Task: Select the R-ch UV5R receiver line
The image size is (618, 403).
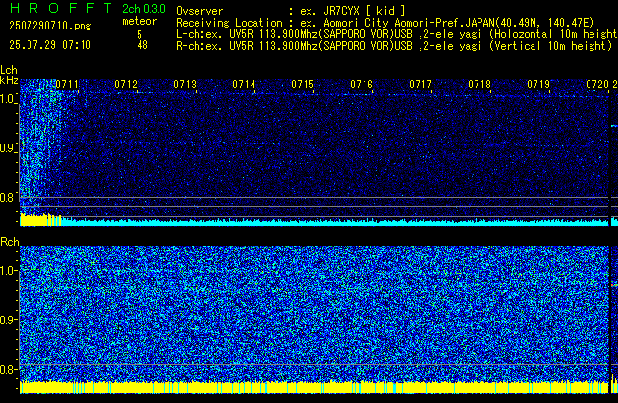Action: coord(394,46)
